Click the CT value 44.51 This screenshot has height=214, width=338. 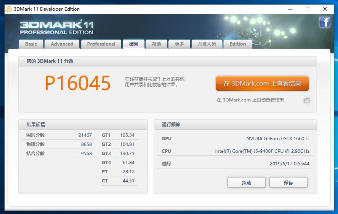[x=128, y=181]
